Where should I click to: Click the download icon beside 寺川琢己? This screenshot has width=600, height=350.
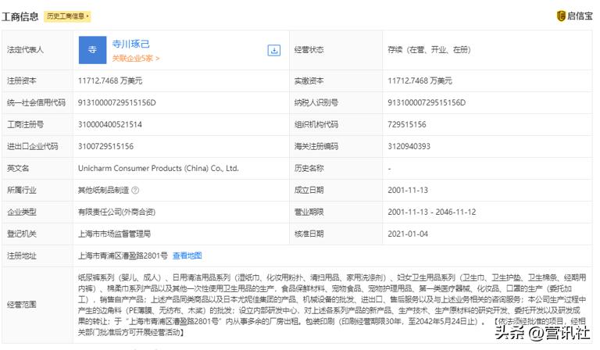(274, 50)
